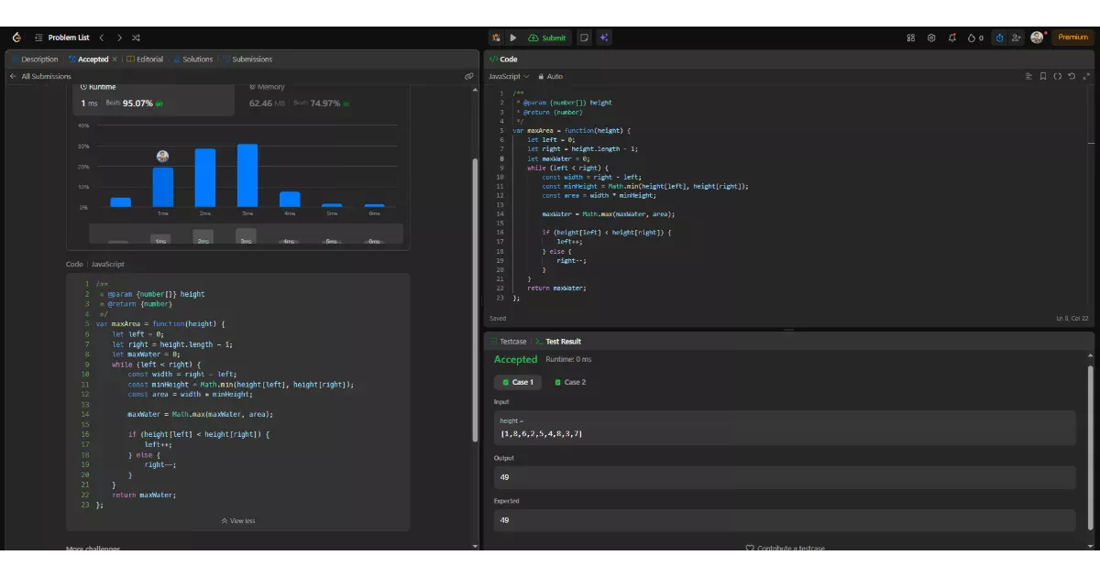Select Case 1 result
The width and height of the screenshot is (1100, 577).
coord(517,382)
